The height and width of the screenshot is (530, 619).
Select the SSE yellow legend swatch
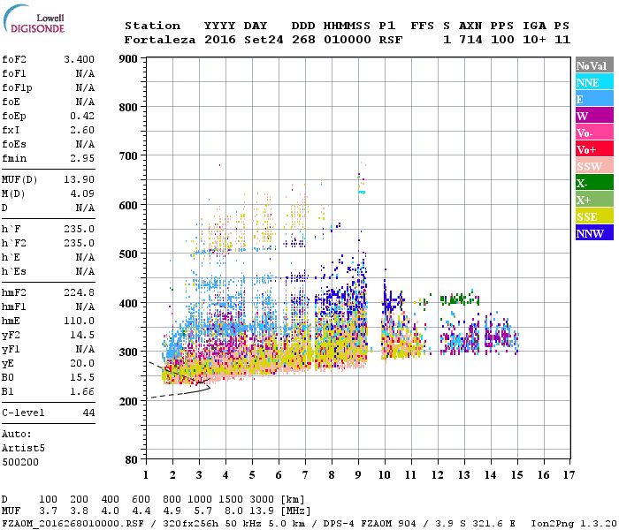594,216
